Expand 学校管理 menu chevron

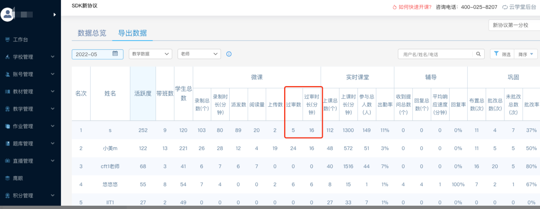click(x=53, y=57)
